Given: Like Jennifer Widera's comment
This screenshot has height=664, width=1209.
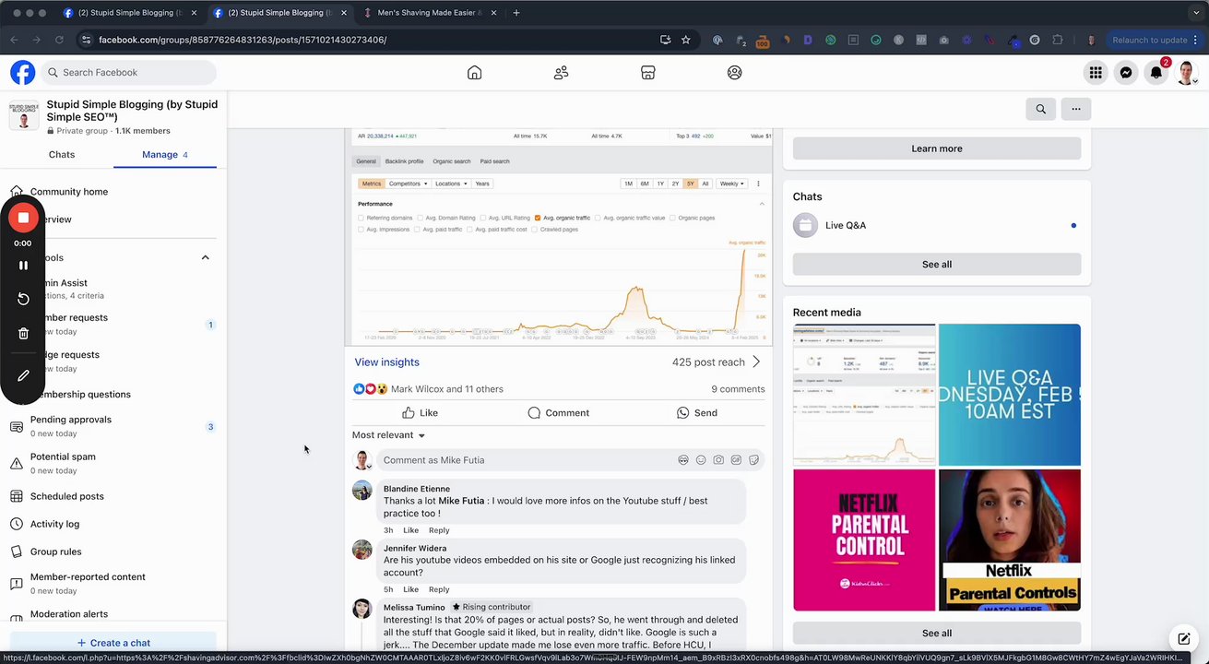Looking at the screenshot, I should [x=410, y=589].
